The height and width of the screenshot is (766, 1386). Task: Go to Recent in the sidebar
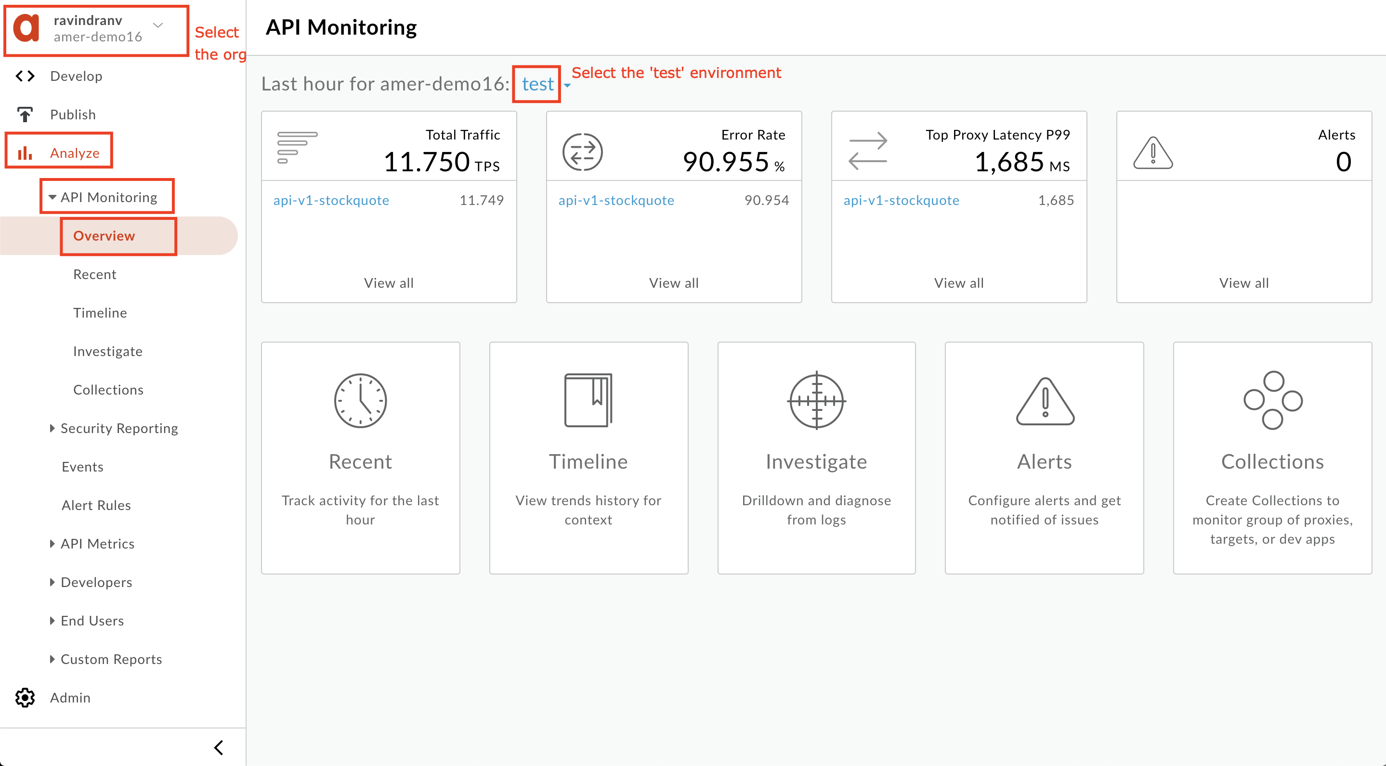(x=95, y=275)
